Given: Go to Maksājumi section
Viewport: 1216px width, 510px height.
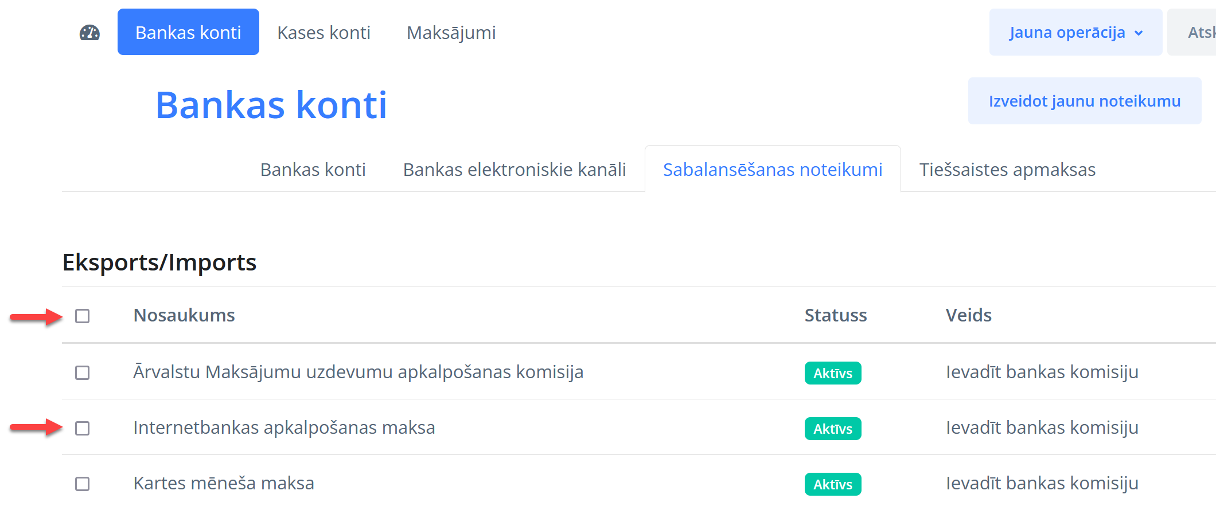Looking at the screenshot, I should [x=451, y=33].
